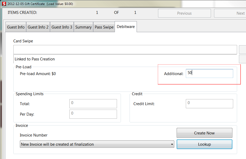This screenshot has height=159, width=246.
Task: Switch to the Guest Info tab
Action: click(x=15, y=27)
